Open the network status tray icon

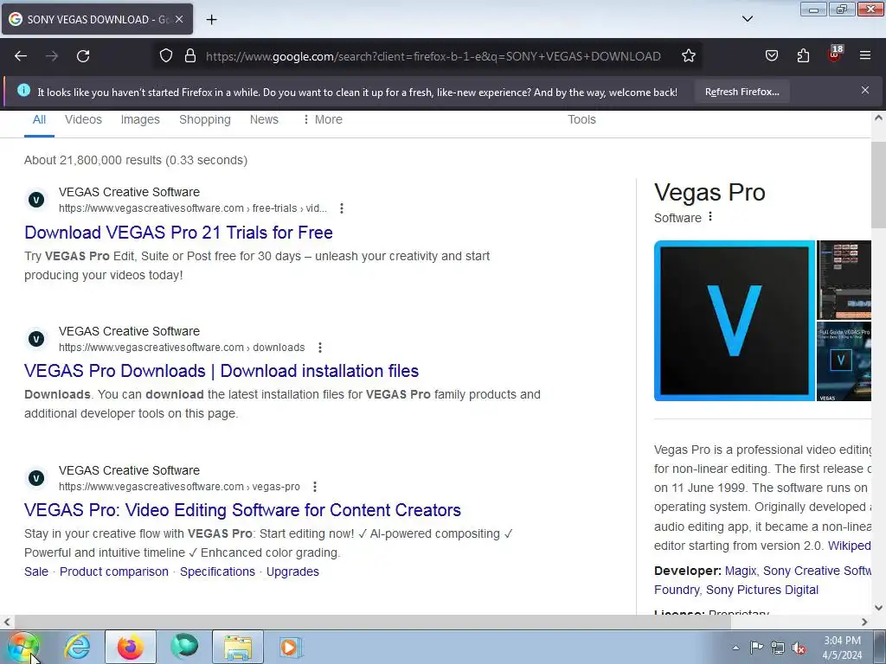778,648
